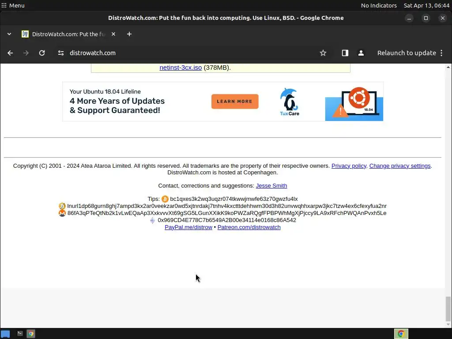Minimize the Chrome window
This screenshot has height=339, width=452.
[409, 18]
